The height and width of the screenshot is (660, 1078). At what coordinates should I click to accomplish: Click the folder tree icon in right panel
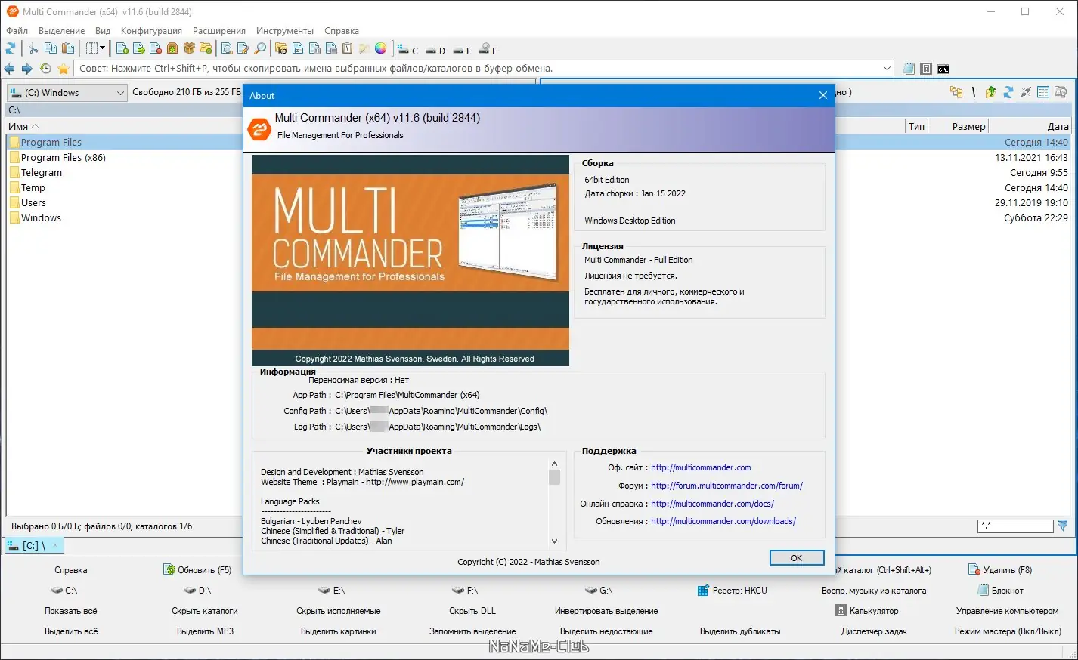click(x=956, y=92)
